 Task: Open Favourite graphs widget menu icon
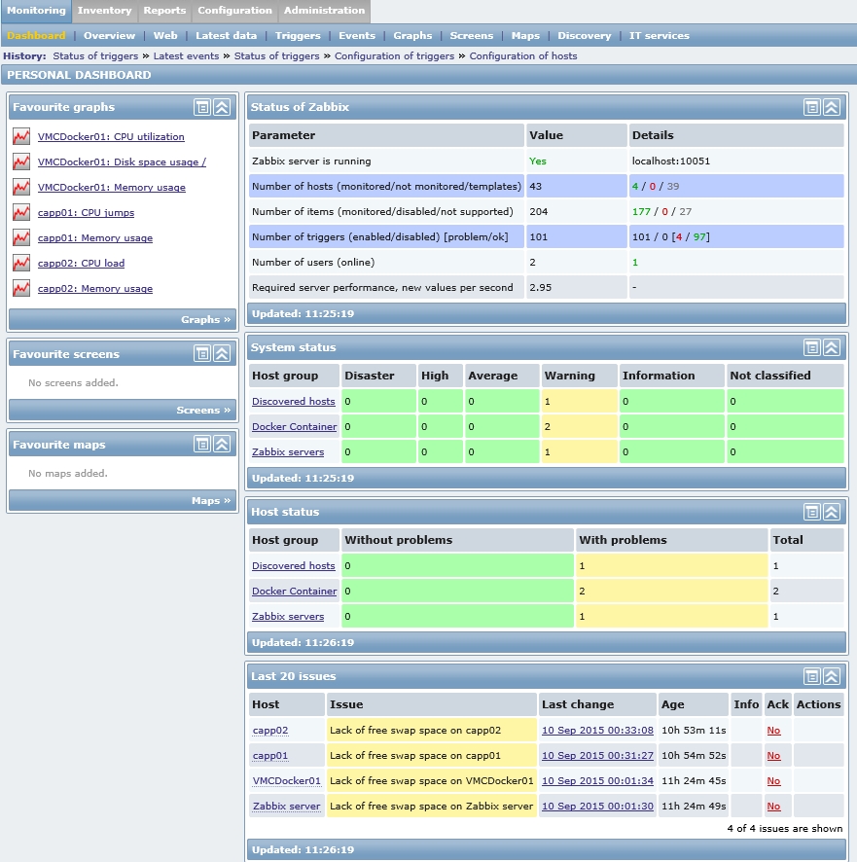202,107
